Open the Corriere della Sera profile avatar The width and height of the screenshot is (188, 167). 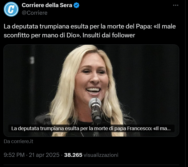click(x=11, y=9)
